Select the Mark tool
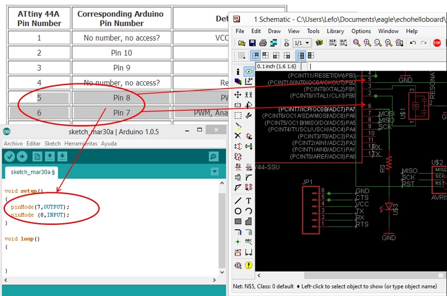The height and width of the screenshot is (296, 447). click(249, 82)
